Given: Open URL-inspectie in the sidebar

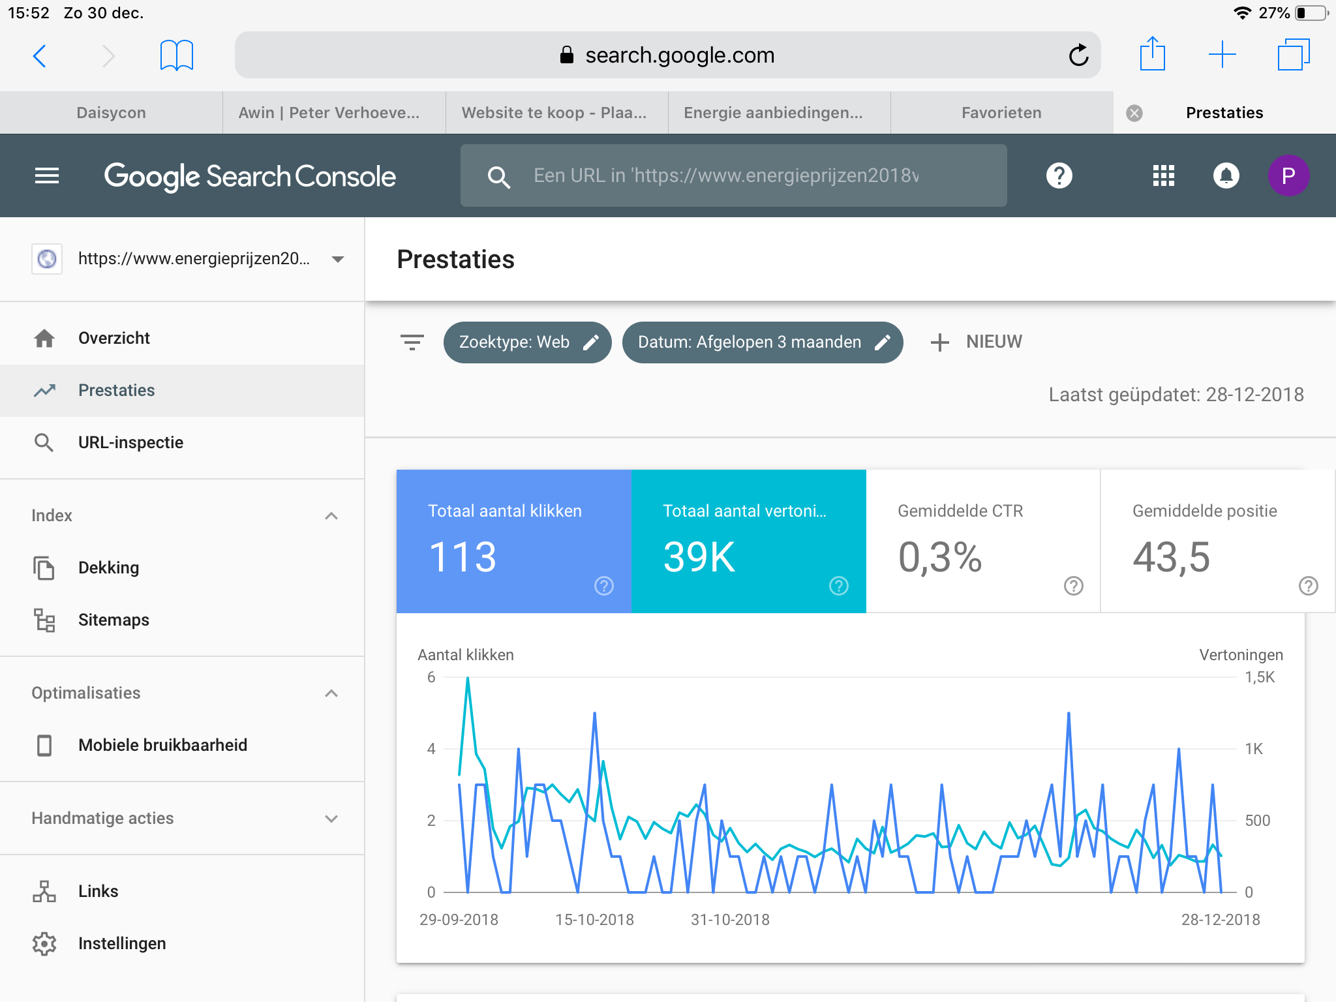Looking at the screenshot, I should (x=182, y=442).
